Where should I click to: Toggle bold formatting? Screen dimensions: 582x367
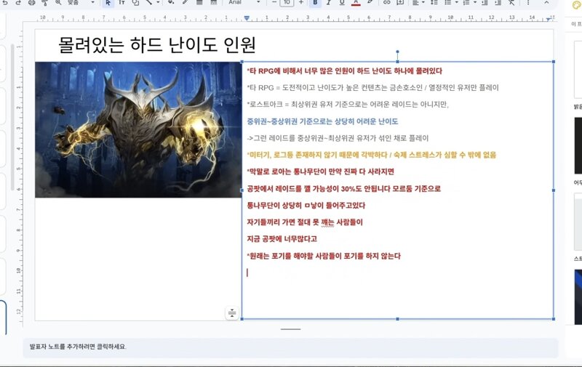(315, 3)
